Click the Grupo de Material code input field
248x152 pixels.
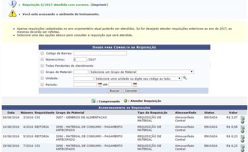[x=81, y=72]
